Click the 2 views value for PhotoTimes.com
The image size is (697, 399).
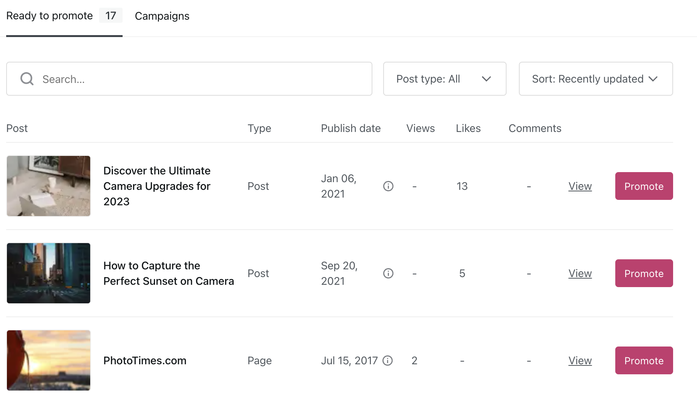(414, 360)
